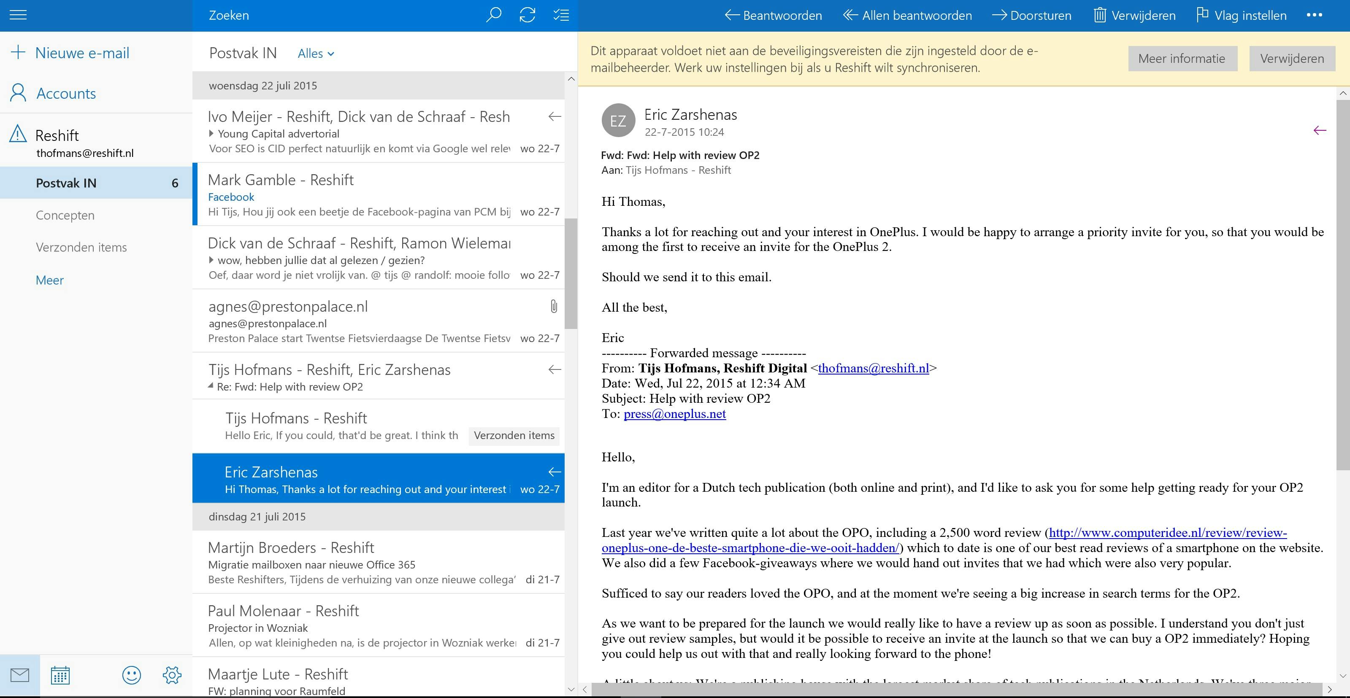
Task: Open Paul Molenaar Projector in Wozniak email
Action: coord(379,625)
